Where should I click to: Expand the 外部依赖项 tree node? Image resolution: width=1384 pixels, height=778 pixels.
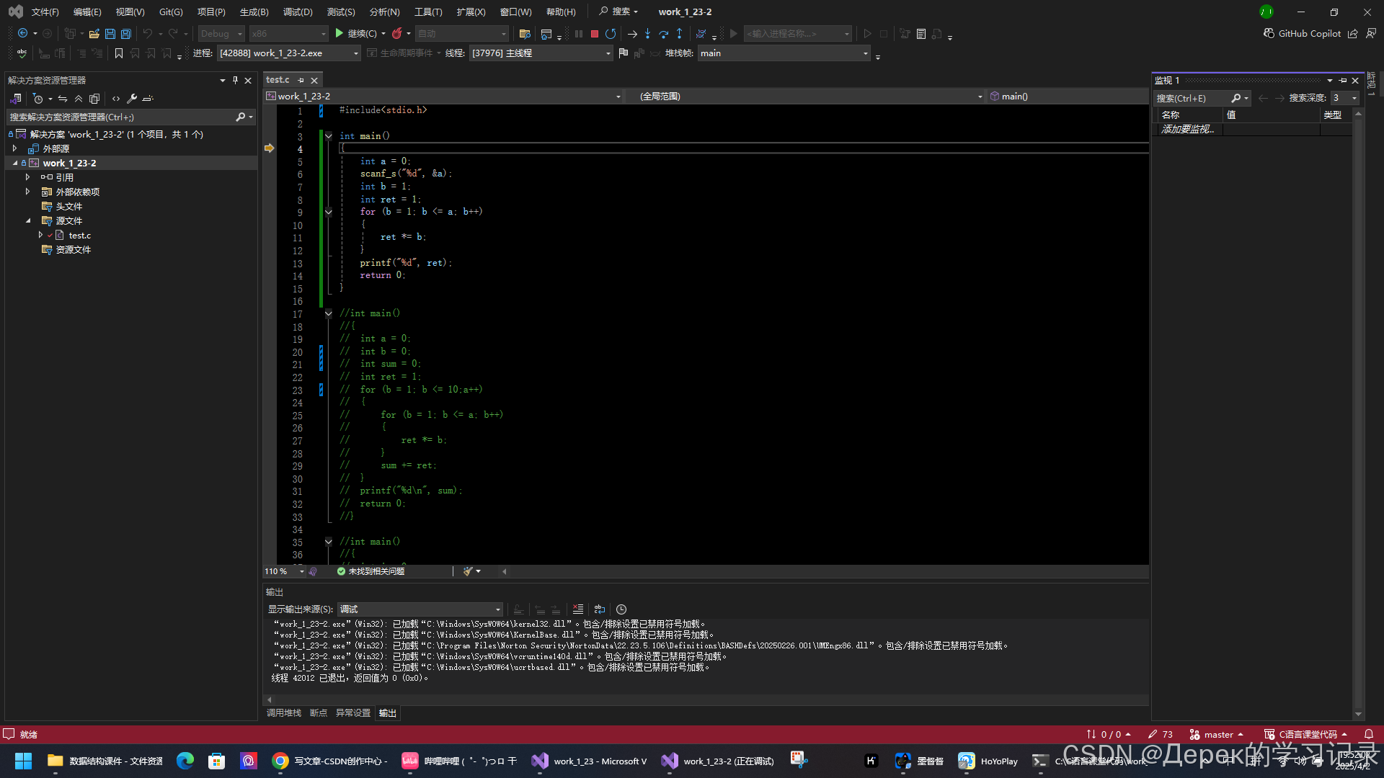(27, 192)
